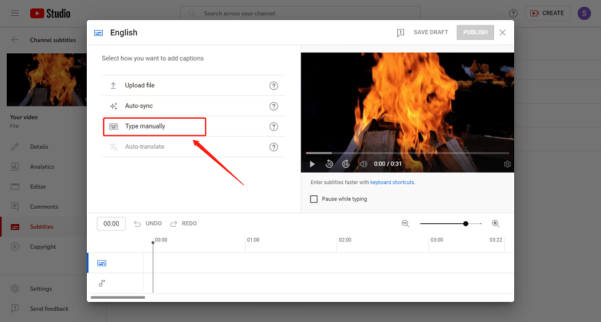
Task: Open help for Upload file
Action: [274, 86]
